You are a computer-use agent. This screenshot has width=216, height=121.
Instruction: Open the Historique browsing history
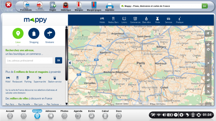pos(66,6)
